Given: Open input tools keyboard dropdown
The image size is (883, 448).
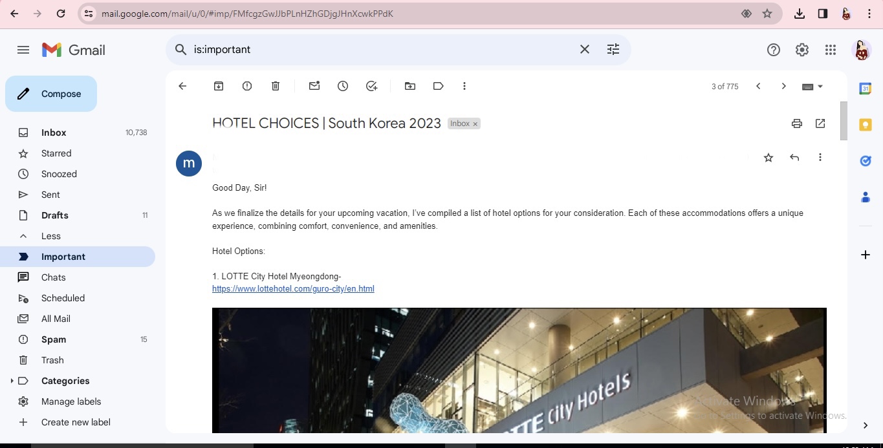Looking at the screenshot, I should [812, 87].
